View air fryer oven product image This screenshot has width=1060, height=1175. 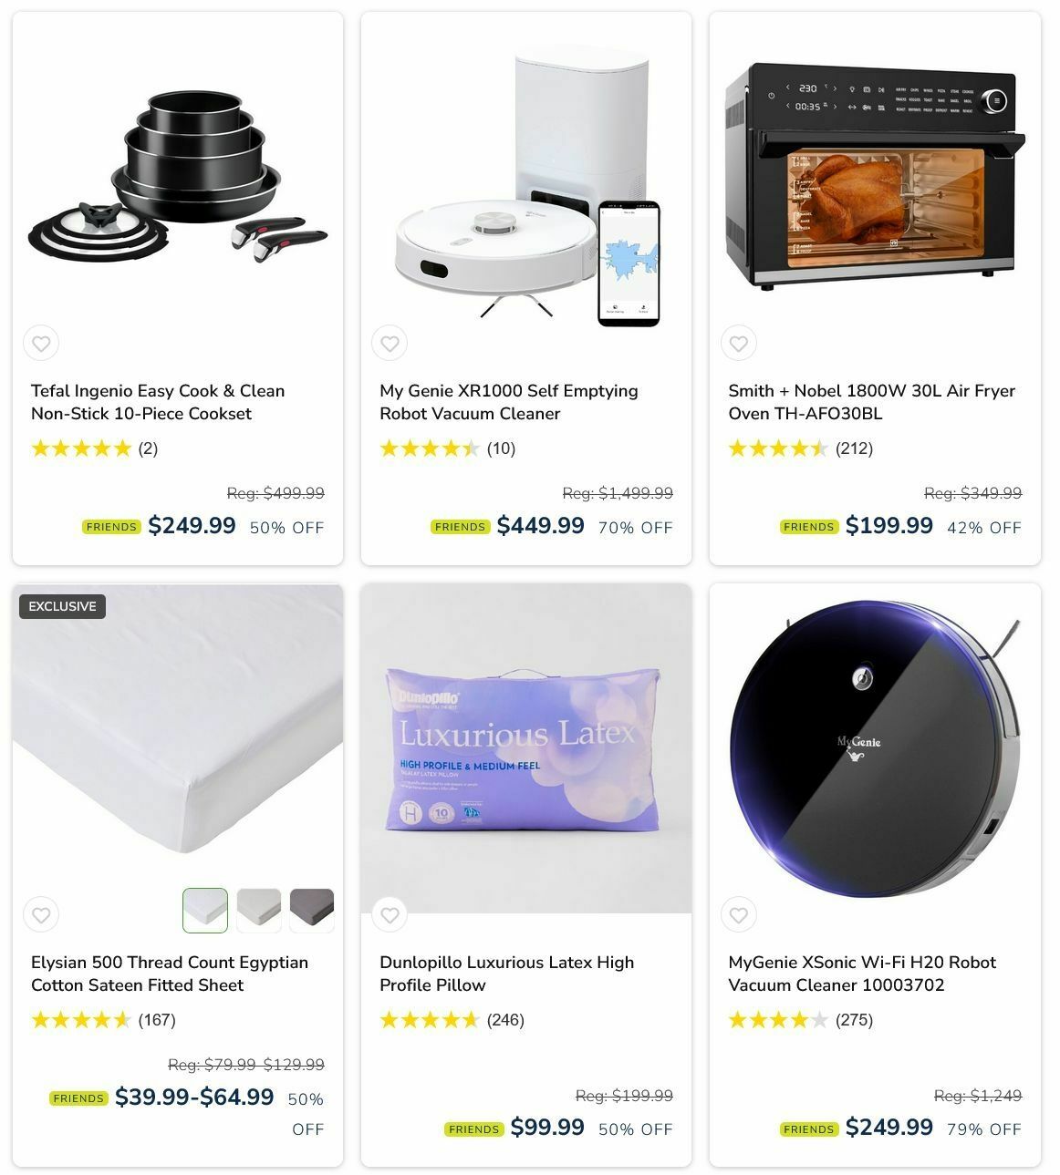click(x=875, y=175)
